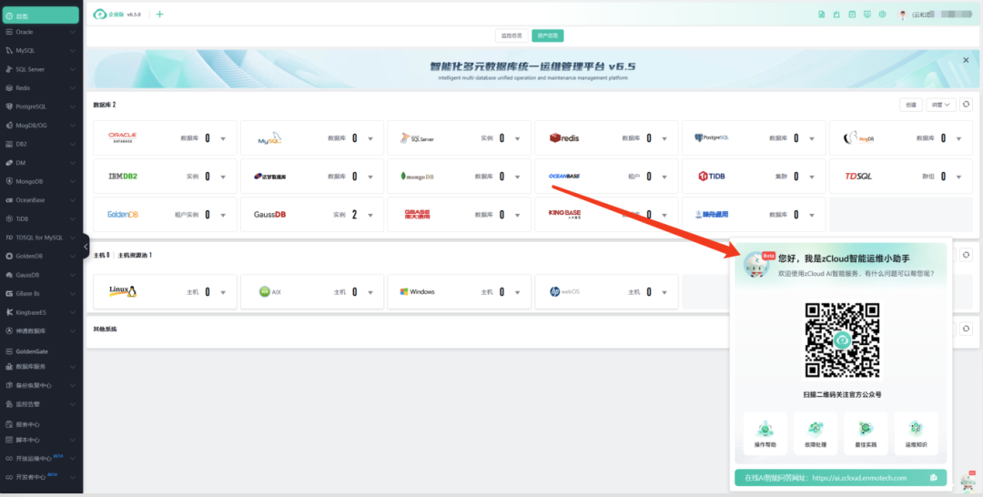The height and width of the screenshot is (497, 983).
Task: Click the monitor screen icon in header
Action: tap(867, 15)
